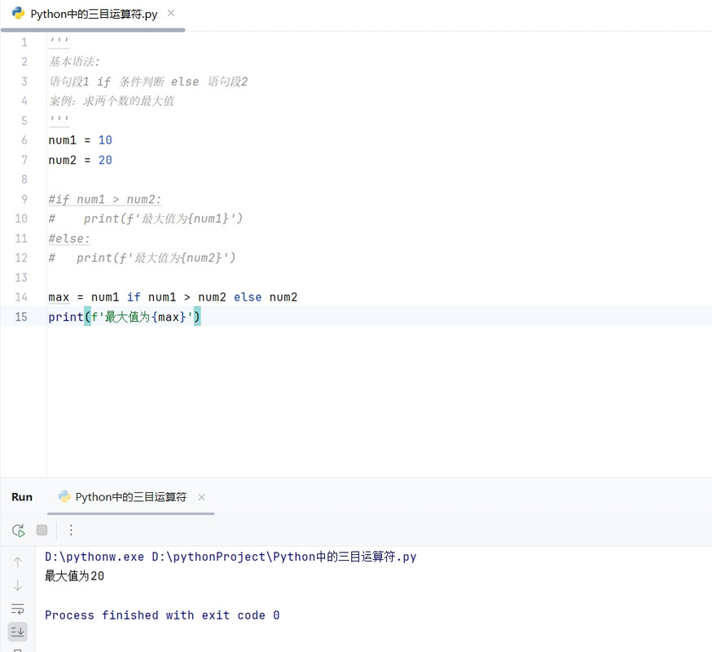Toggle soft-wrap in the console

18,609
